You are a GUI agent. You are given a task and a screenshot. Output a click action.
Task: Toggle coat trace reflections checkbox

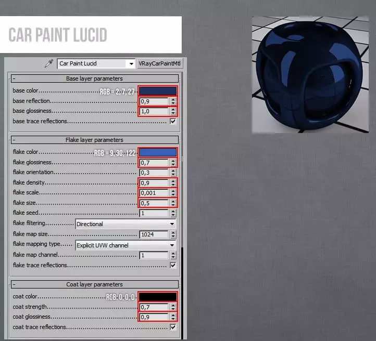pos(173,327)
